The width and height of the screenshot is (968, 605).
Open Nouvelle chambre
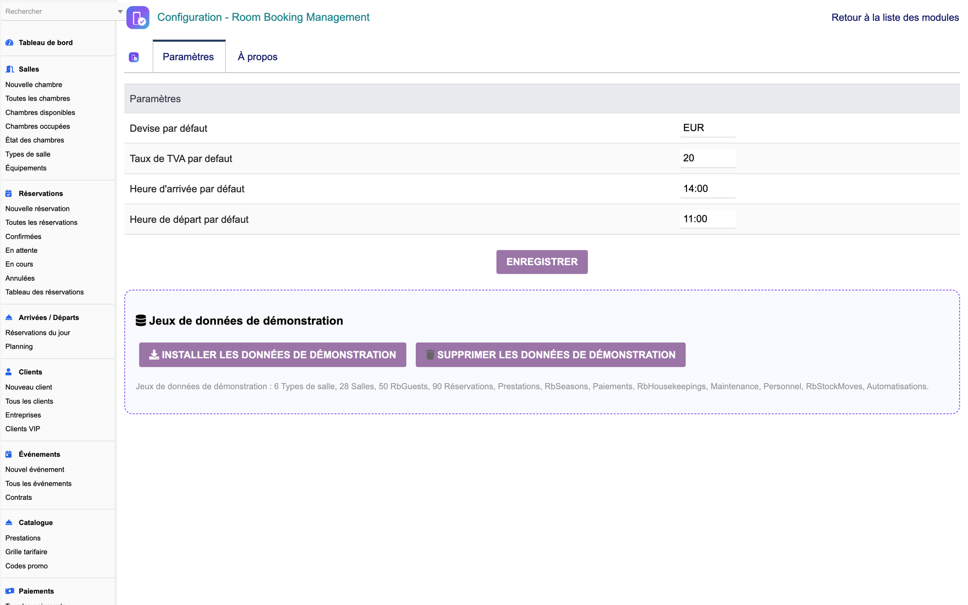point(34,85)
